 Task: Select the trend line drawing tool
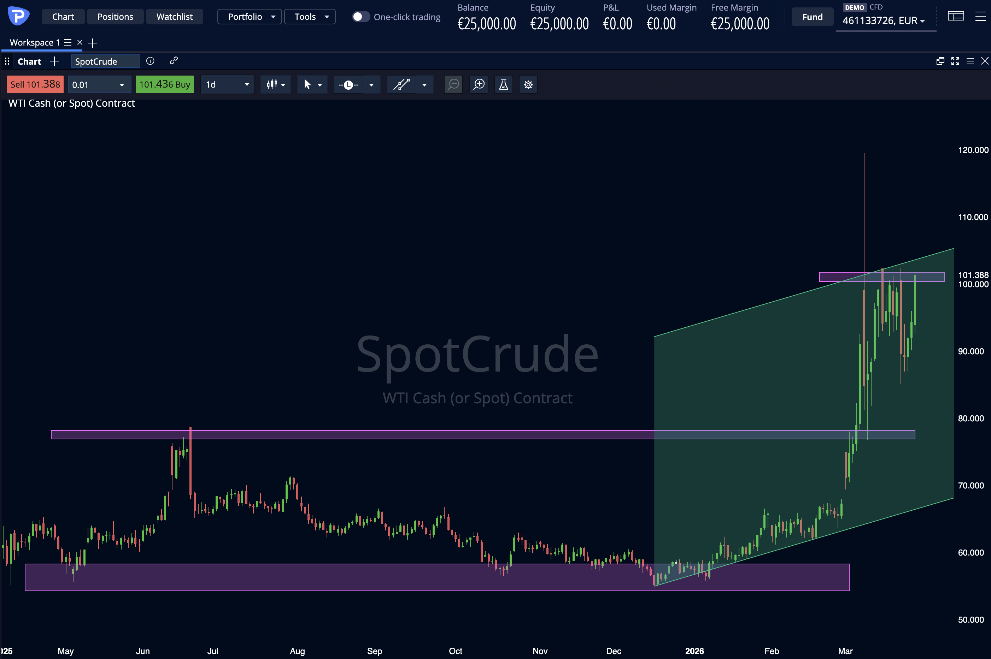[x=401, y=84]
